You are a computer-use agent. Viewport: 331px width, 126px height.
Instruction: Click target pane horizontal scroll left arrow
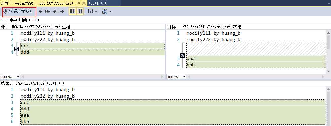pos(189,77)
